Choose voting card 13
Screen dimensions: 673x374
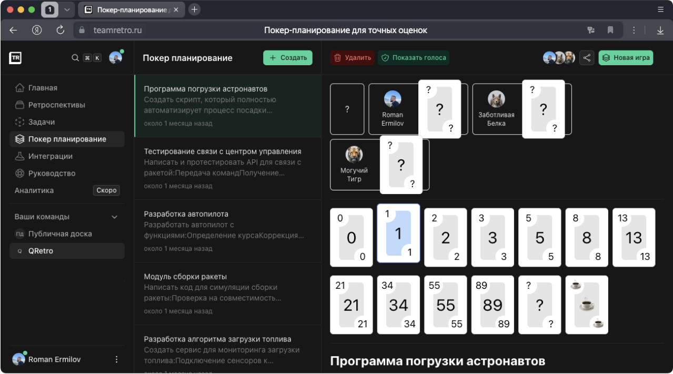634,237
